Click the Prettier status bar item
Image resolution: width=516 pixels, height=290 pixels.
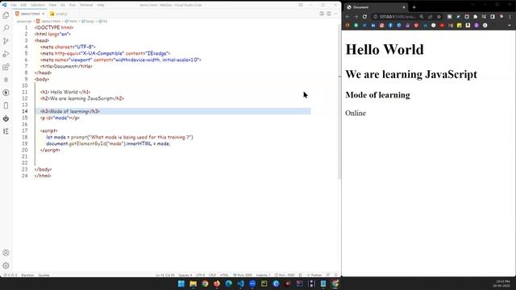[x=314, y=275]
